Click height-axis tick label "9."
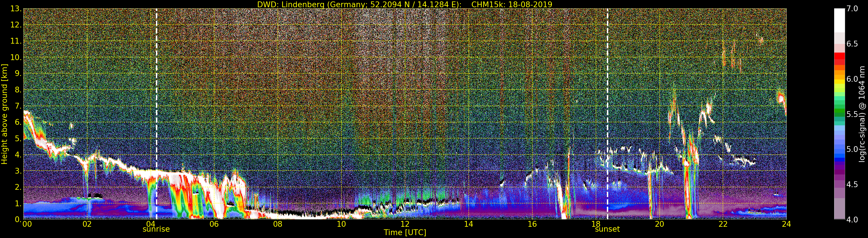This screenshot has height=238, width=868. click(x=18, y=74)
